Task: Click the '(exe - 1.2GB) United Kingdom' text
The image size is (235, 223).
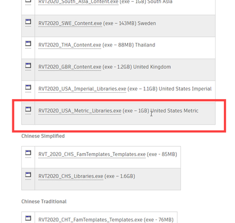Action: [x=137, y=67]
